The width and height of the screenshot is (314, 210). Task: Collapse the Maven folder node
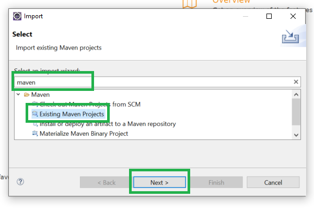(18, 94)
